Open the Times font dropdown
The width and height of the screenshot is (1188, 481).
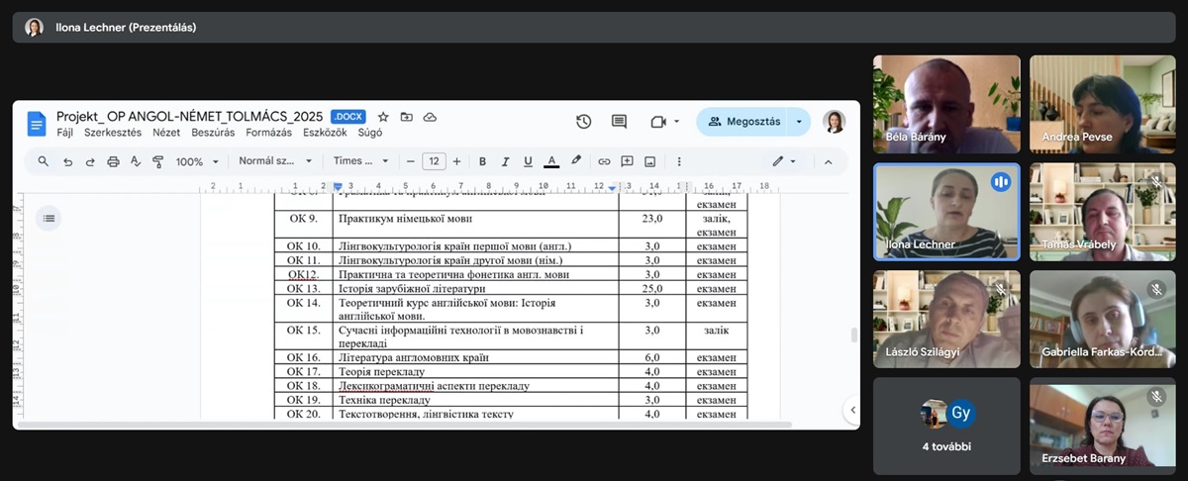click(360, 161)
